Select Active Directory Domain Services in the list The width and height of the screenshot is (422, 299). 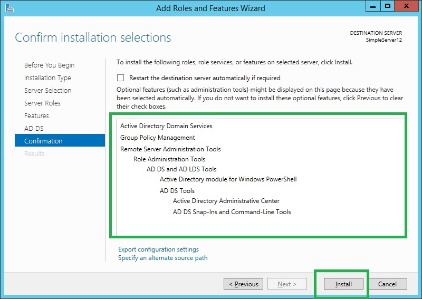click(x=166, y=126)
